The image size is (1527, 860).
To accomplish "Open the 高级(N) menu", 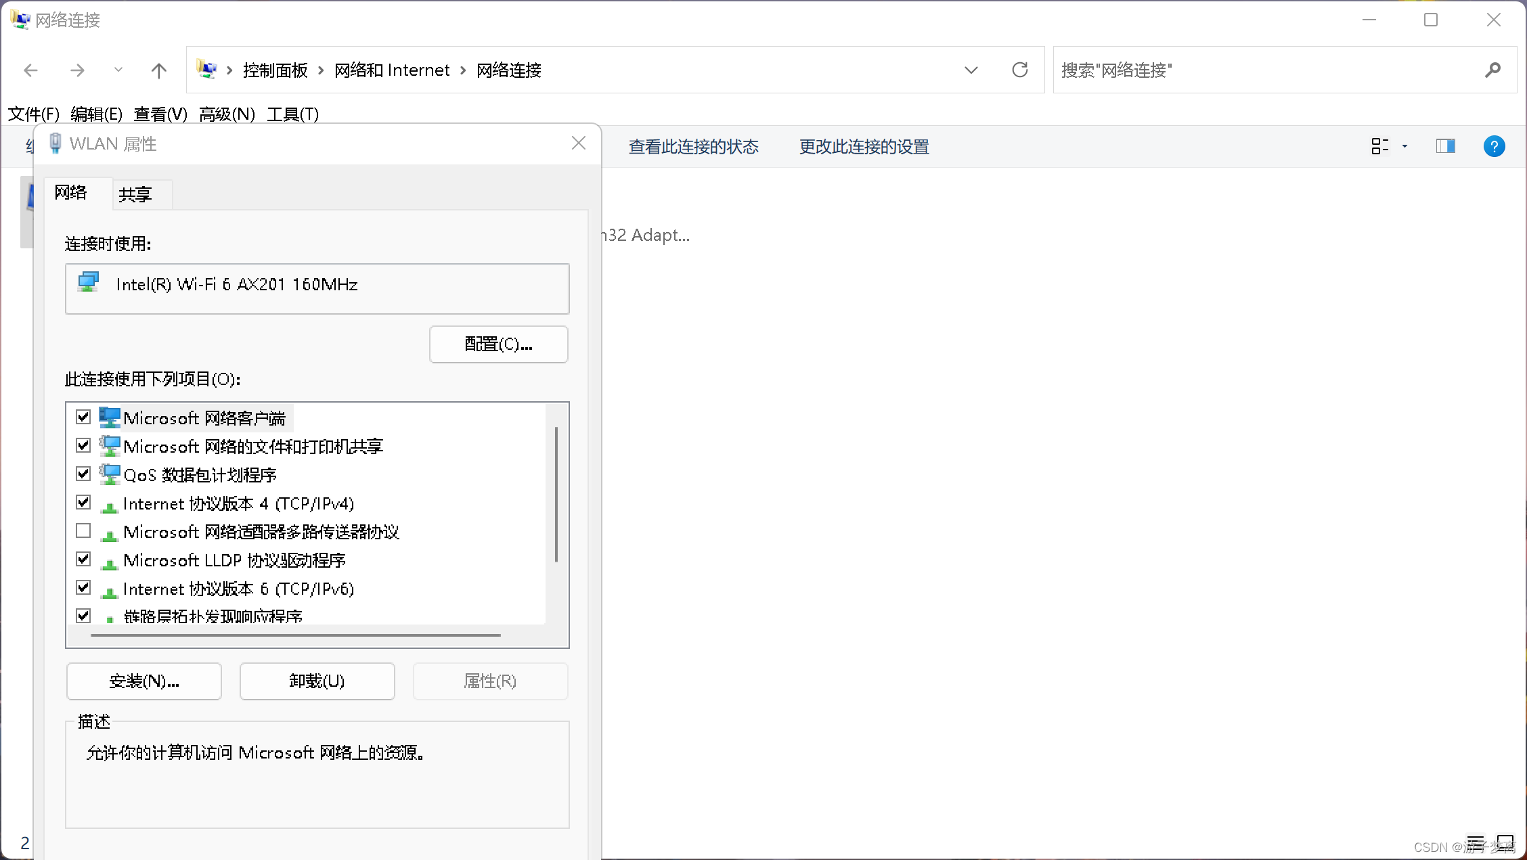I will coord(227,114).
